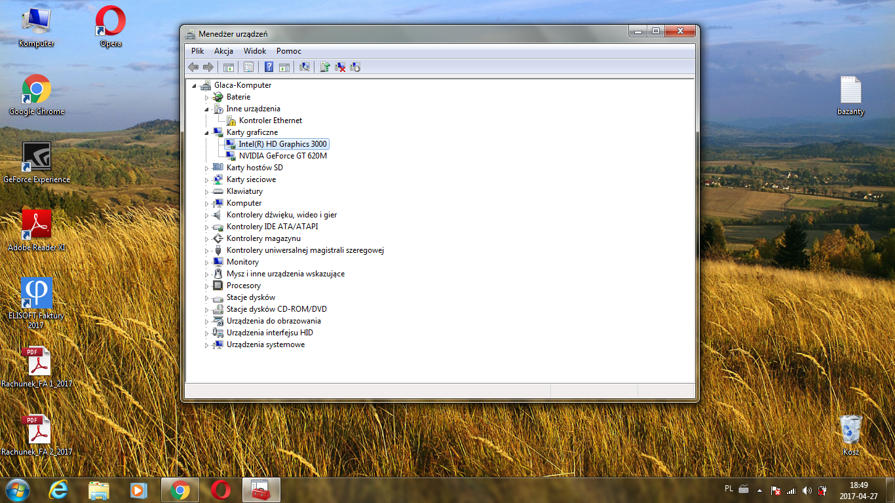Click the Klawiatury keyboard icon in tree
Viewport: 895px width, 503px height.
pos(218,191)
